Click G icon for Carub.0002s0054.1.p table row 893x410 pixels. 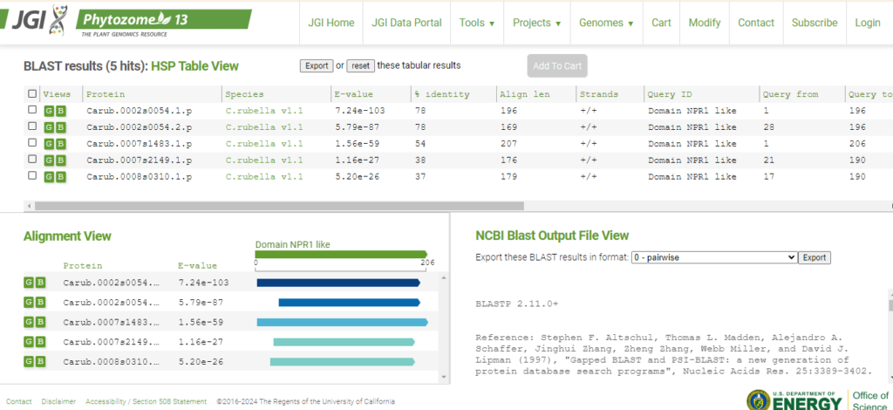click(x=49, y=111)
